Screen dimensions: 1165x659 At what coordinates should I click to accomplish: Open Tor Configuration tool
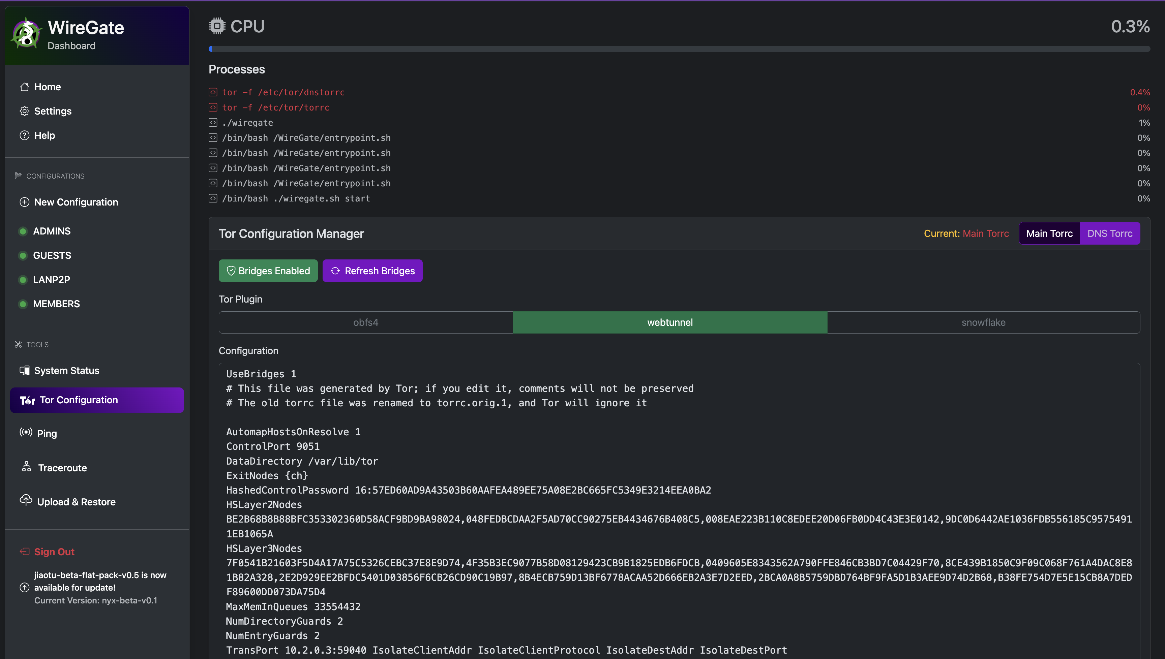97,400
